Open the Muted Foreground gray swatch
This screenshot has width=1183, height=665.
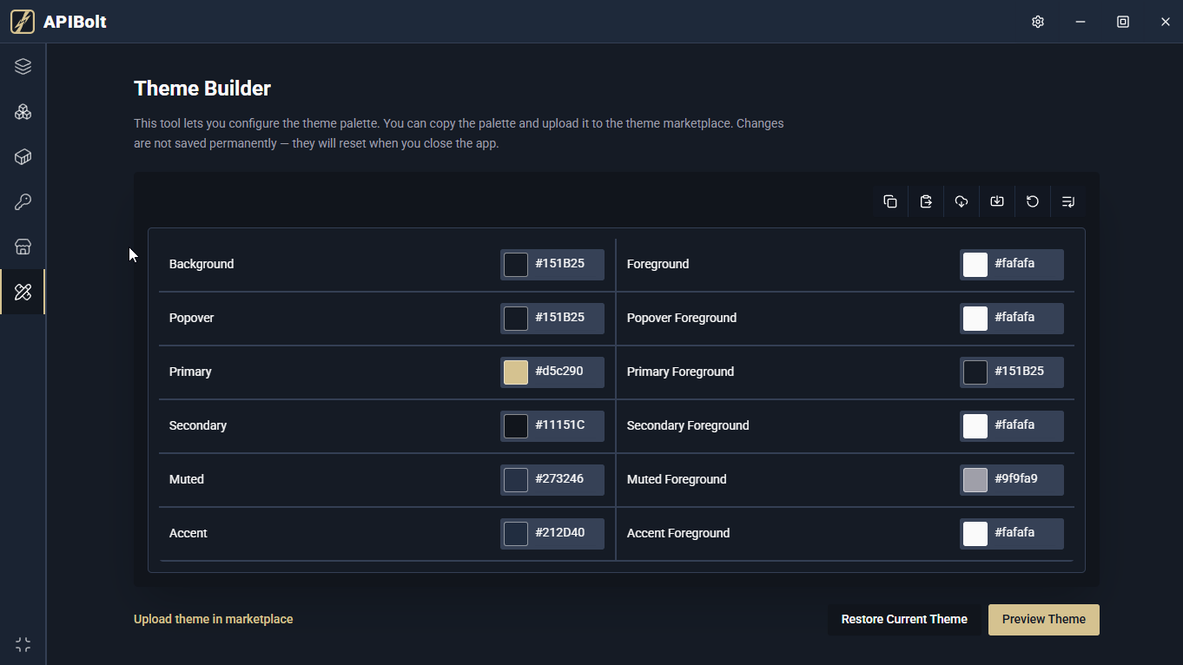click(x=975, y=480)
